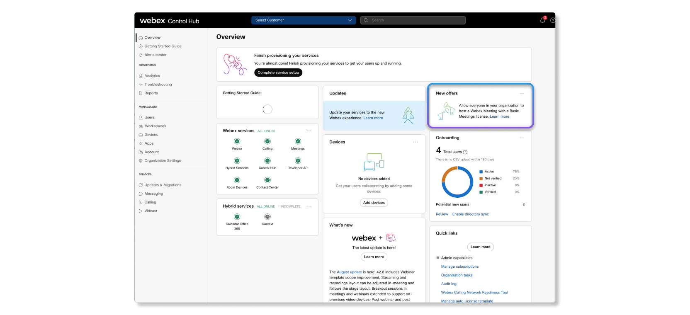Screen dimensions: 690x315
Task: Click Enable directory sync link
Action: pyautogui.click(x=471, y=214)
